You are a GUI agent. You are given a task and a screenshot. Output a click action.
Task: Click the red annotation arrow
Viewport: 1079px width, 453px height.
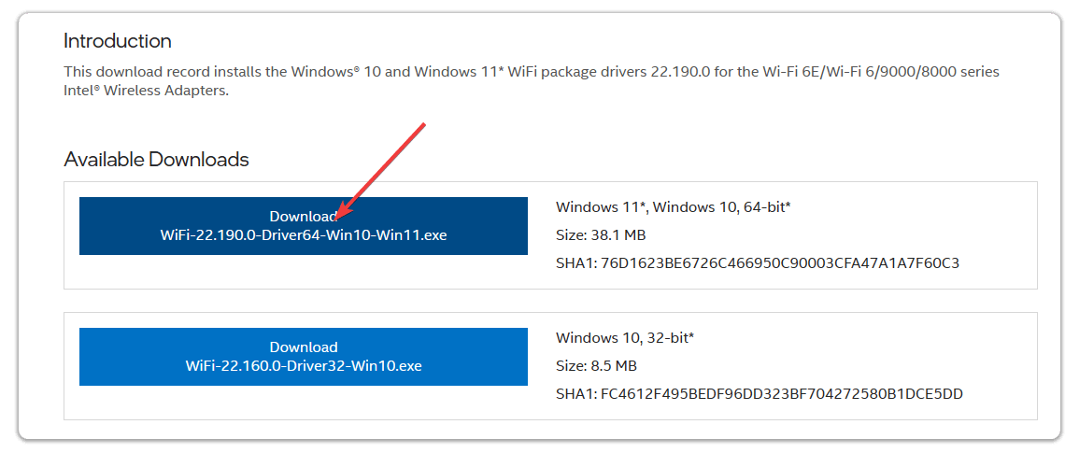[x=381, y=170]
